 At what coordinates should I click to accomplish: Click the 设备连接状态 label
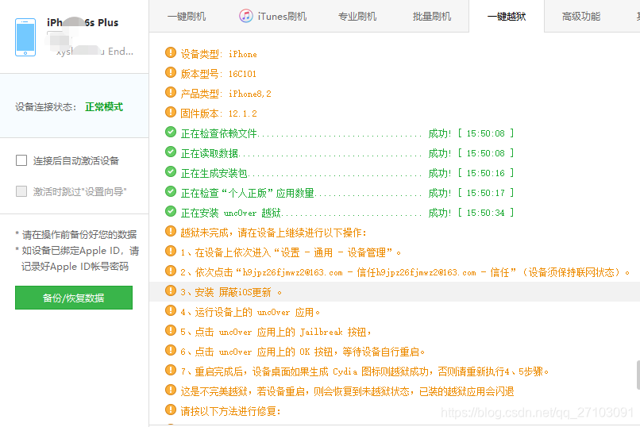[46, 107]
